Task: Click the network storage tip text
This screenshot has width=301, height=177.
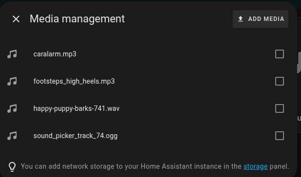Action: (x=155, y=166)
